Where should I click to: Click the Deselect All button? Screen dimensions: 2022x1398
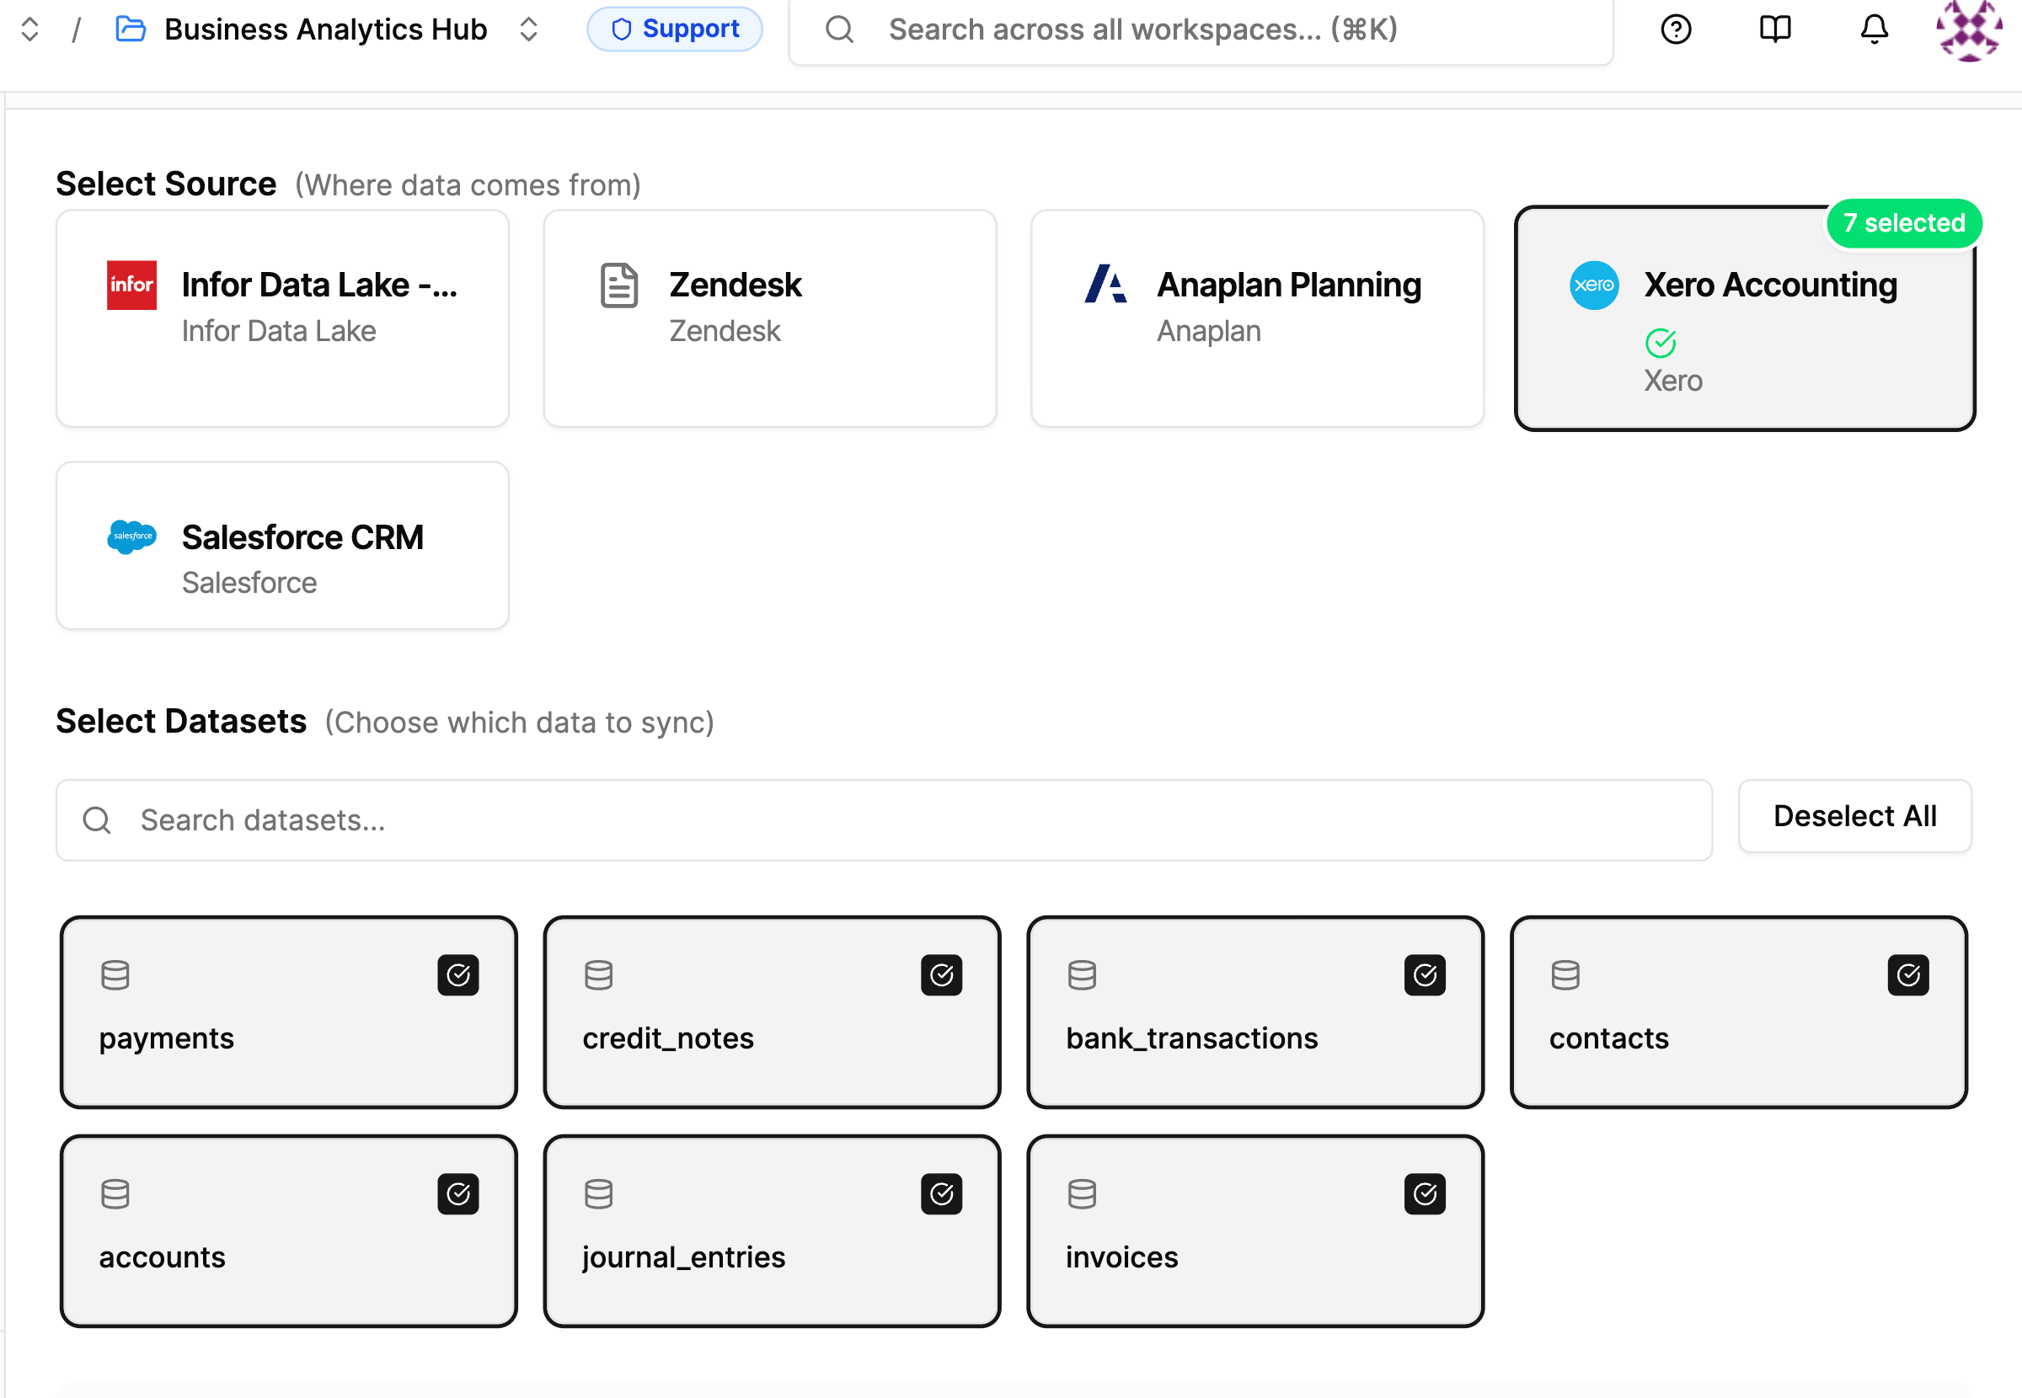coord(1853,816)
